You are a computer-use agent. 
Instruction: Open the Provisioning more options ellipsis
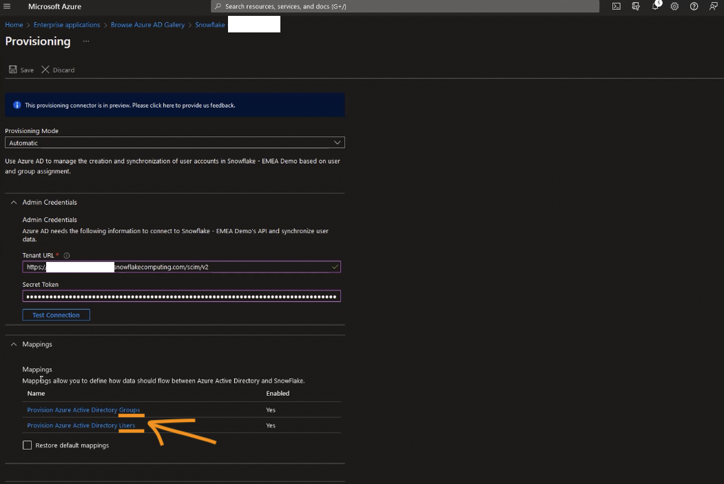click(86, 41)
